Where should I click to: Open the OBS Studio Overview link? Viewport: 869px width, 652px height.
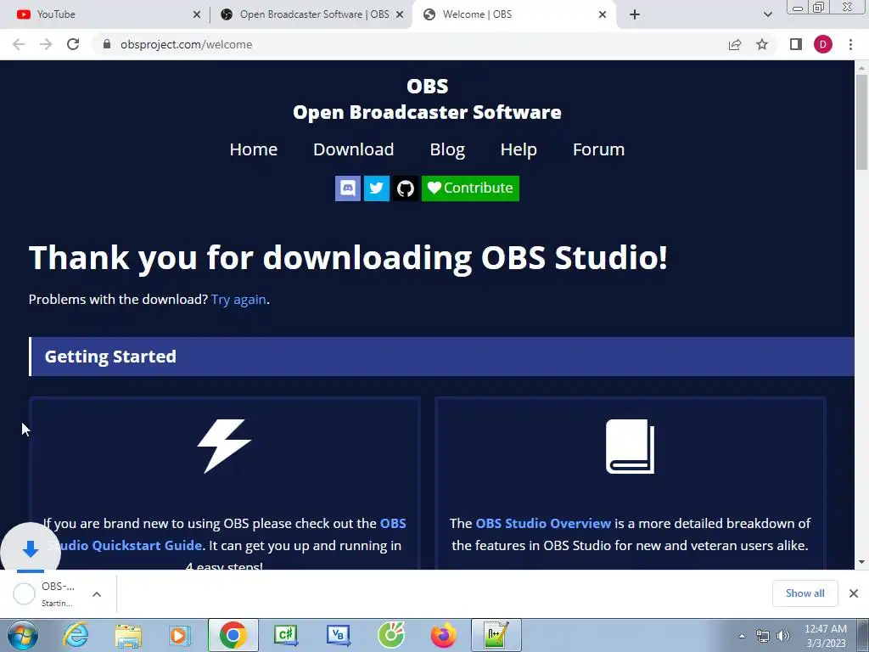[x=543, y=523]
